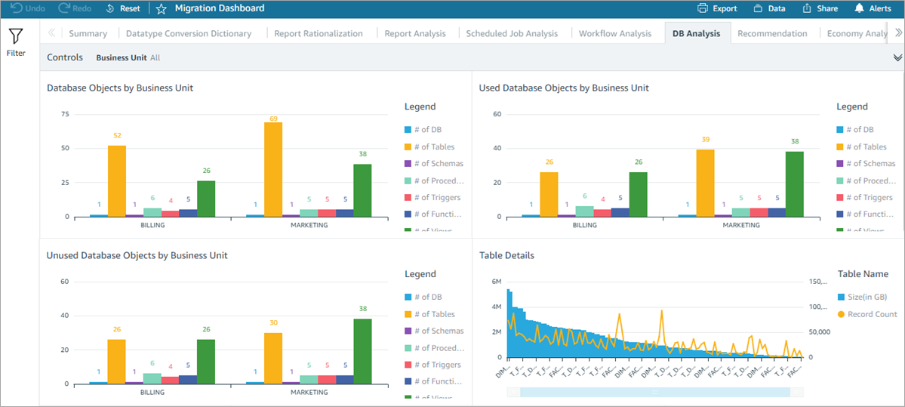Click BILLING tables bar labeled 52
The image size is (905, 407).
(116, 181)
